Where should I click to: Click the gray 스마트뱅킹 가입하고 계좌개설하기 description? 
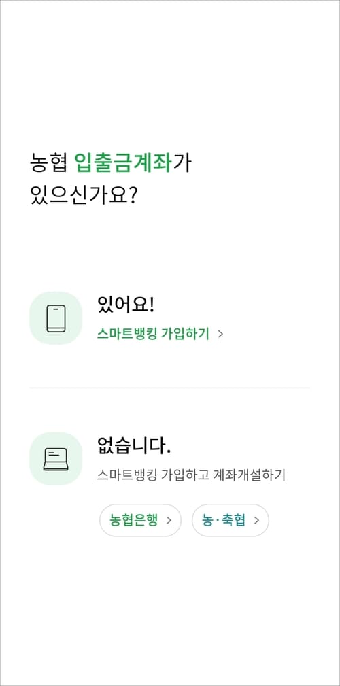(x=191, y=475)
